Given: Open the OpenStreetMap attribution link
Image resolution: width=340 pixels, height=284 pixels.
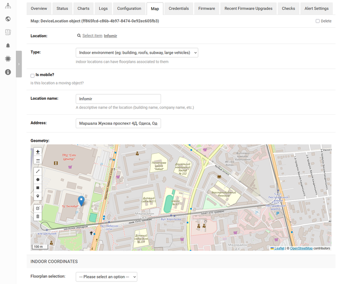Looking at the screenshot, I should 301,248.
